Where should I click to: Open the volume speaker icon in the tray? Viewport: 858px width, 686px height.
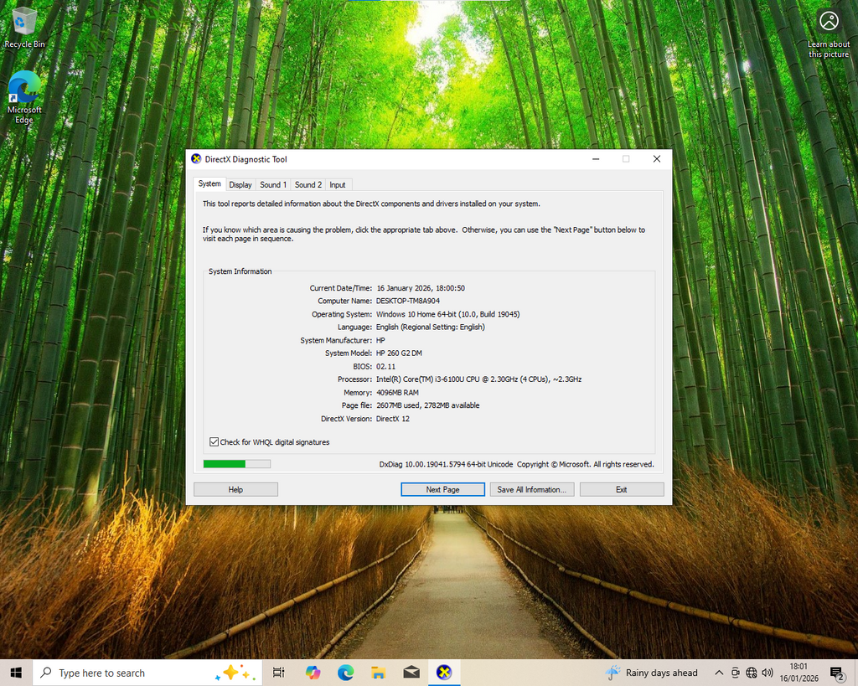click(767, 673)
